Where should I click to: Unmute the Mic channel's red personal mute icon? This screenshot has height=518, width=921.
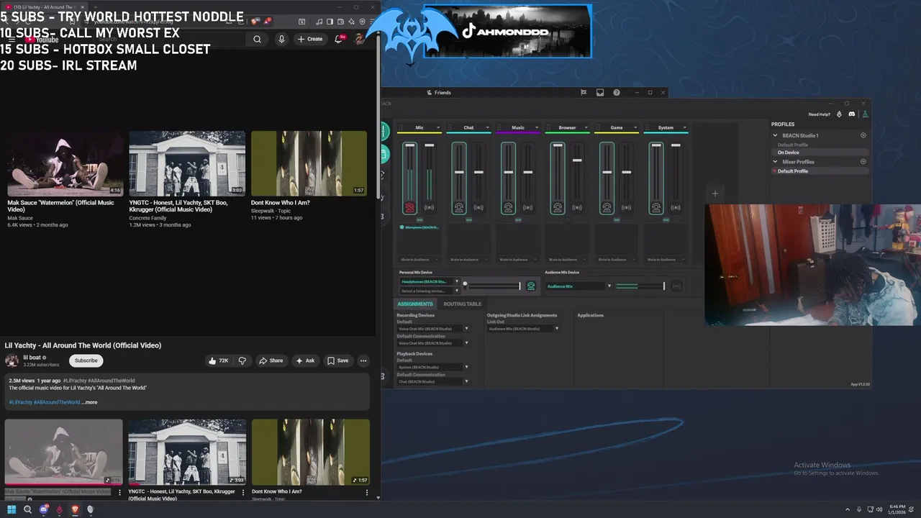409,207
